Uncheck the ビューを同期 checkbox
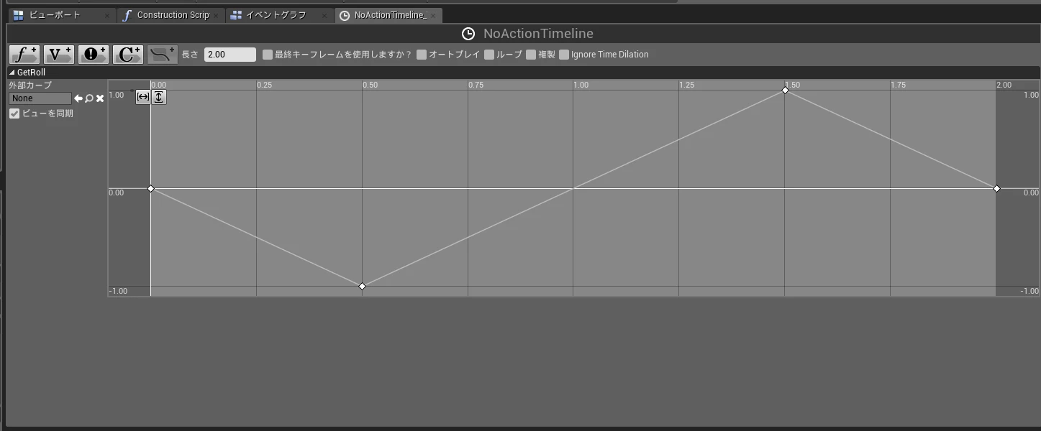Image resolution: width=1041 pixels, height=431 pixels. (x=14, y=113)
